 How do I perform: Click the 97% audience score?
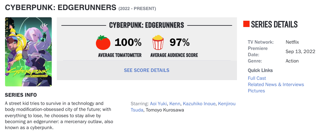point(180,42)
